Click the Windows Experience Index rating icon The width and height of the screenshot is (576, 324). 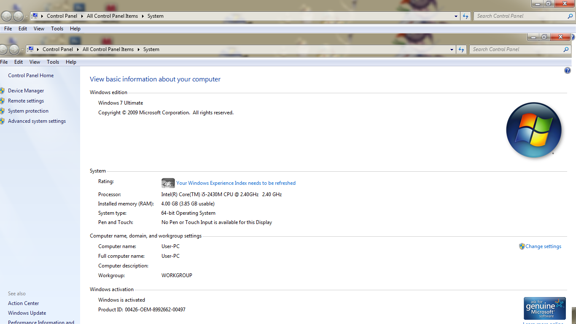coord(168,183)
